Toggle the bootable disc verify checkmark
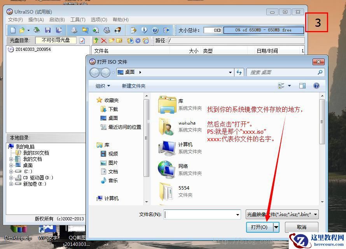 coord(82,40)
